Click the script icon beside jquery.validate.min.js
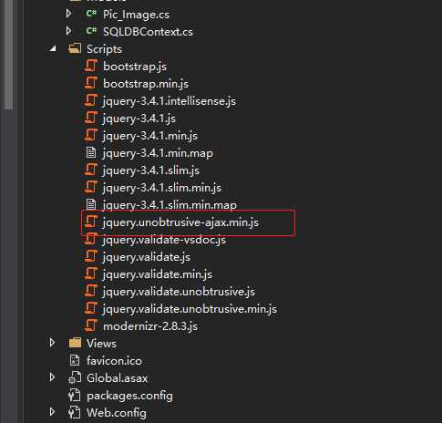This screenshot has height=423, width=442. [91, 273]
